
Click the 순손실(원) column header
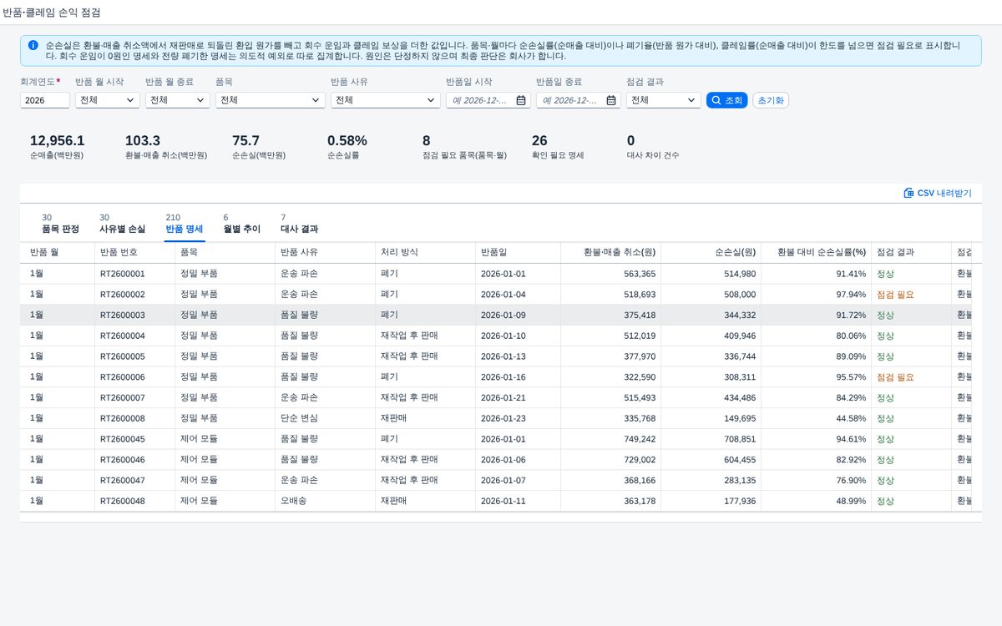(711, 252)
